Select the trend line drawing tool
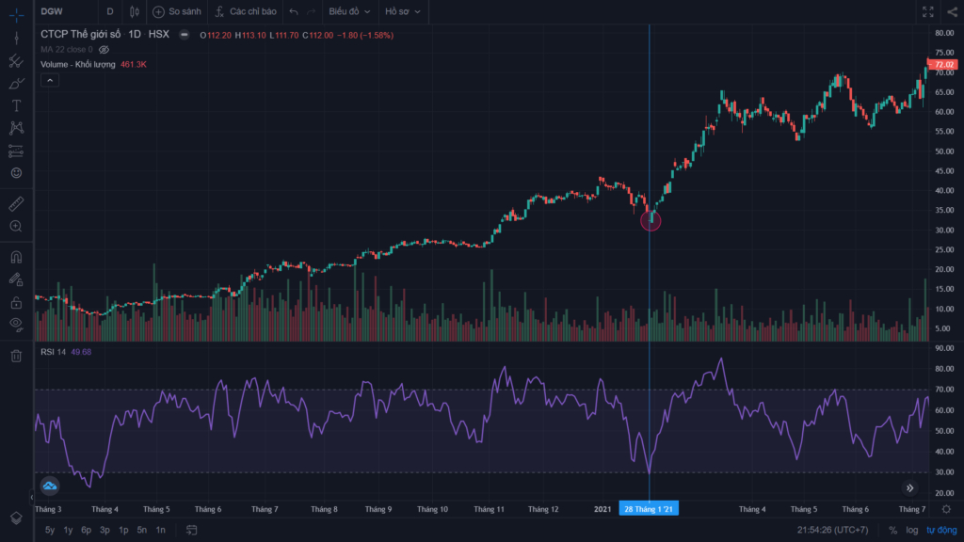Viewport: 964px width, 542px height. 17,61
